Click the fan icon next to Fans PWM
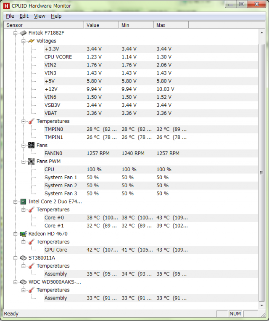The width and height of the screenshot is (269, 321). (31, 162)
